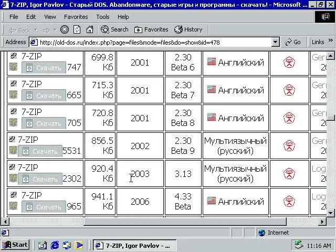
Task: Select the 7-ZIP, Igor Pavlov taskbar button
Action: tap(135, 245)
